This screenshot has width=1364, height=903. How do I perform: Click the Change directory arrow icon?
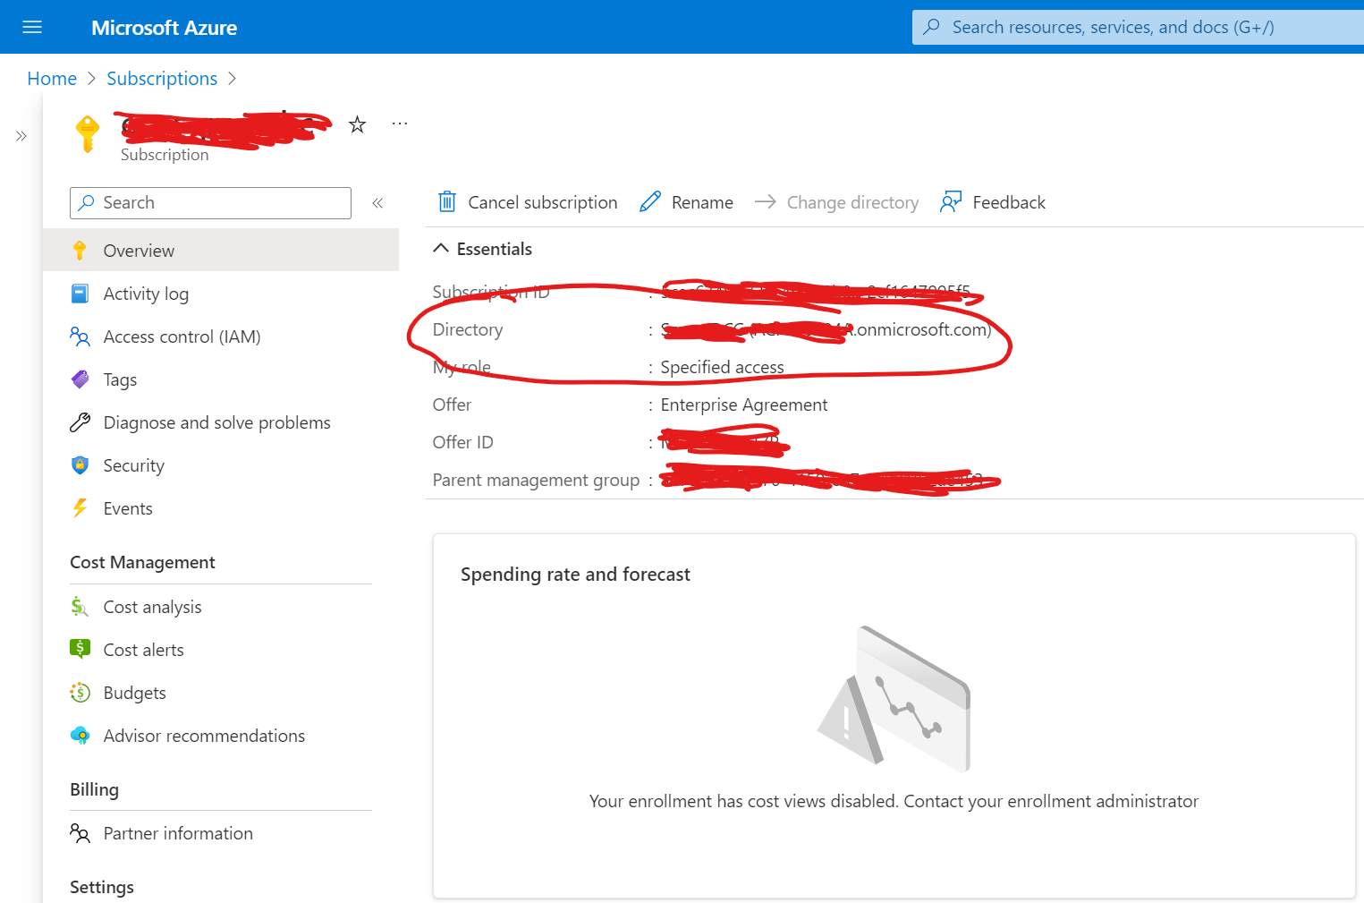[x=765, y=202]
